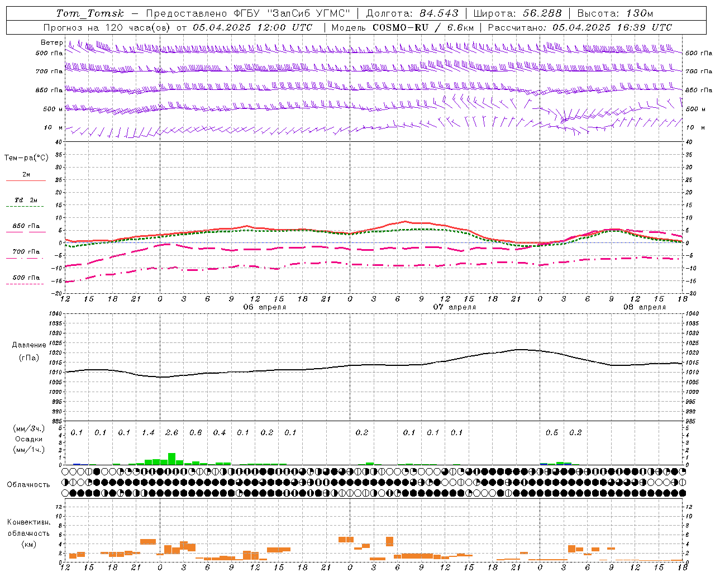Click the Облачность cloud cover label
This screenshot has height=572, width=715.
coord(28,485)
